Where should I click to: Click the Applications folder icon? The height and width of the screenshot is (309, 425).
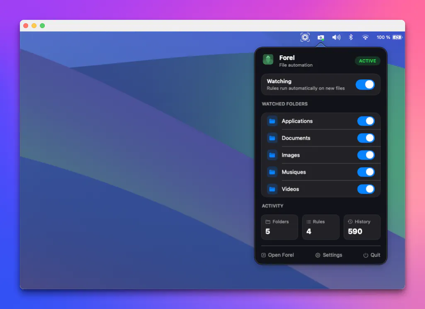tap(272, 121)
